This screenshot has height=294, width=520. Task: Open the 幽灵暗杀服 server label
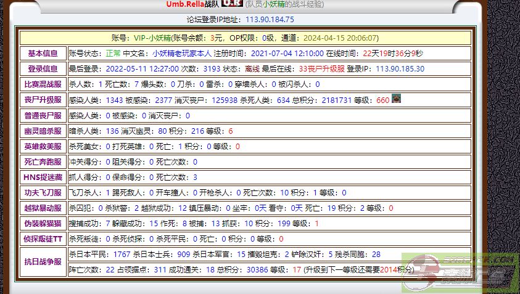click(x=43, y=131)
